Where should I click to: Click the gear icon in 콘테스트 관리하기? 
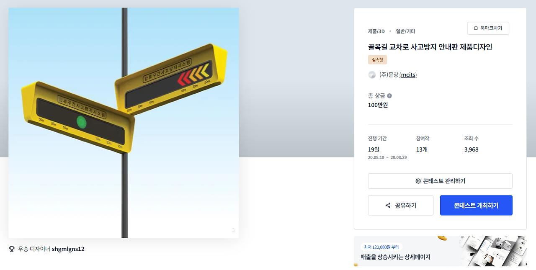(x=418, y=181)
